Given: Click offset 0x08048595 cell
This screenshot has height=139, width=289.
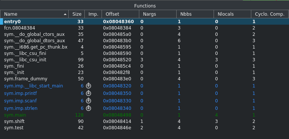Looking at the screenshot, I should 117,47.
